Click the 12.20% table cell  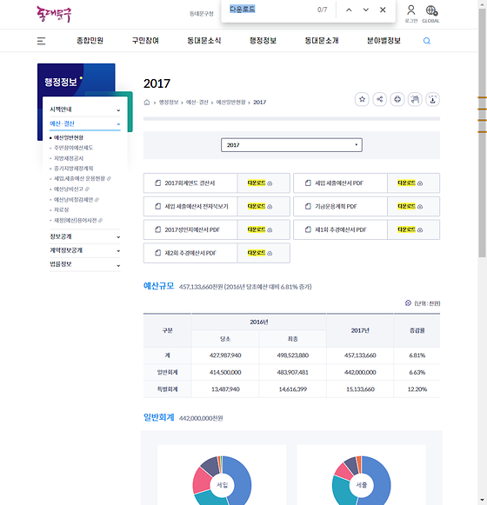tap(417, 389)
